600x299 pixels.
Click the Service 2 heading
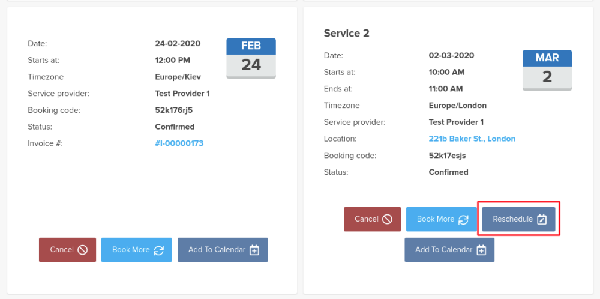pos(346,34)
